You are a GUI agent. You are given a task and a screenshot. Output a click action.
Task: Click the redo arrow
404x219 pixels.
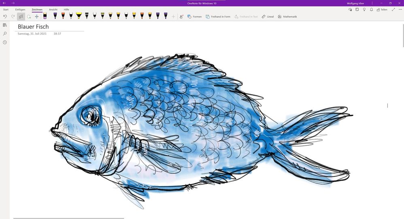coord(13,17)
